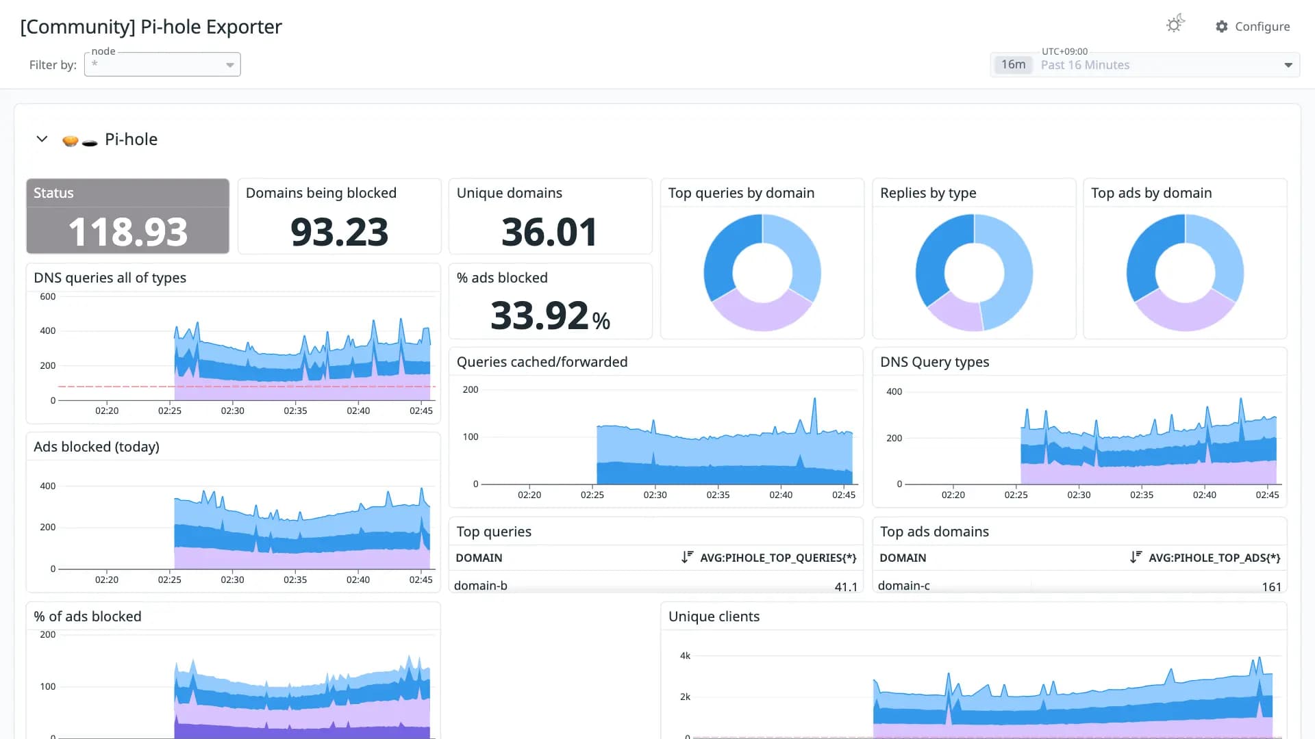Click the 16m time badge
The height and width of the screenshot is (739, 1315).
tap(1013, 65)
